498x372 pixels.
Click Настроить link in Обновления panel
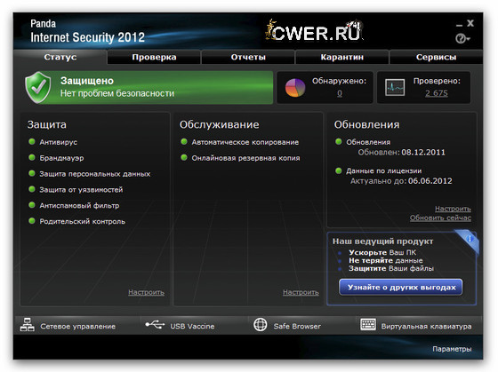pos(453,209)
